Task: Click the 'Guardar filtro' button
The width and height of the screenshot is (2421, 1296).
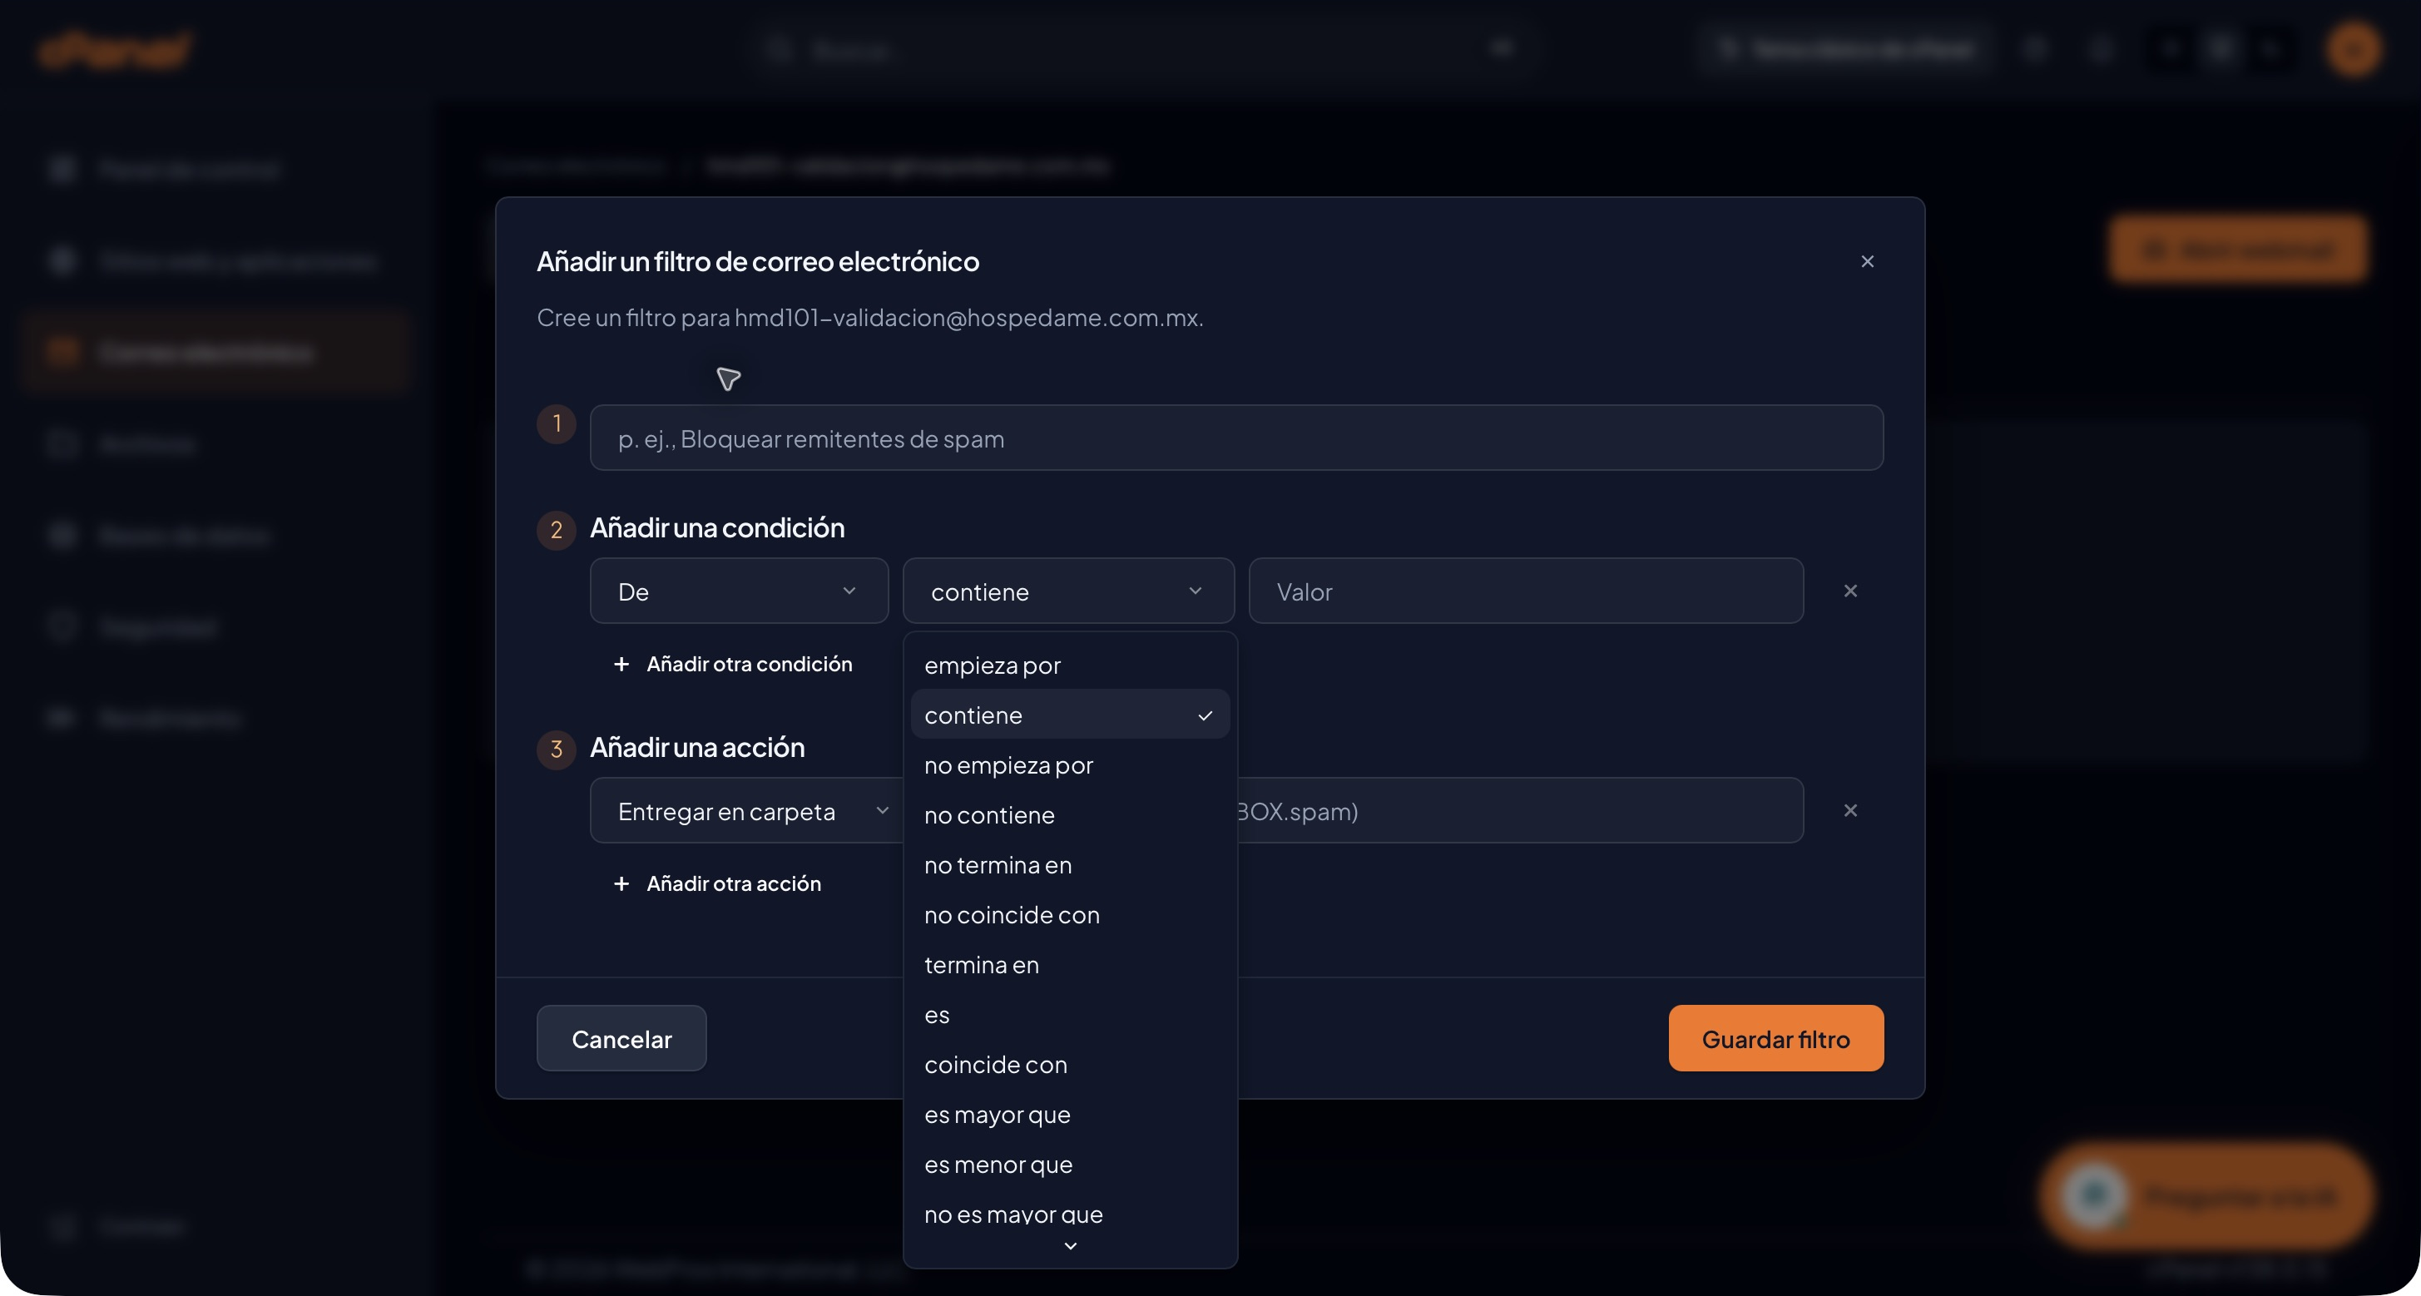Action: click(x=1775, y=1038)
